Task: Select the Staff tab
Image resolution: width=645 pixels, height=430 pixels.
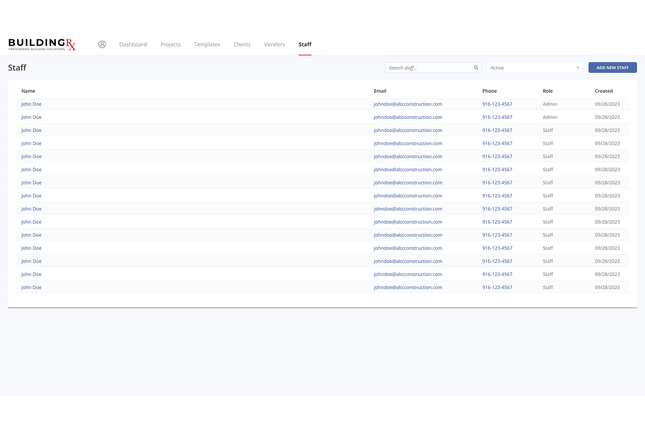Action: click(x=305, y=44)
